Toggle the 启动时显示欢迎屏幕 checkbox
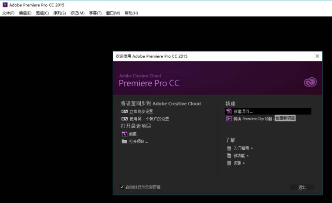 click(x=122, y=187)
